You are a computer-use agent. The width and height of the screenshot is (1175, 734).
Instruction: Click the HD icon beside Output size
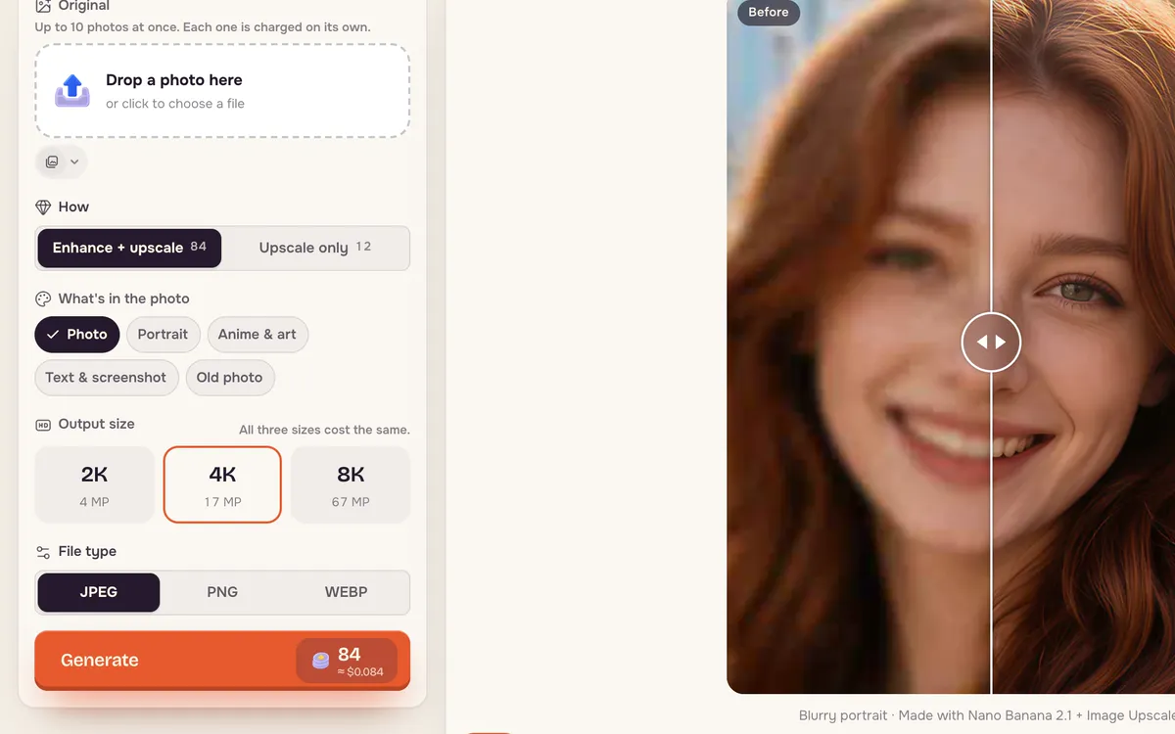(x=43, y=425)
